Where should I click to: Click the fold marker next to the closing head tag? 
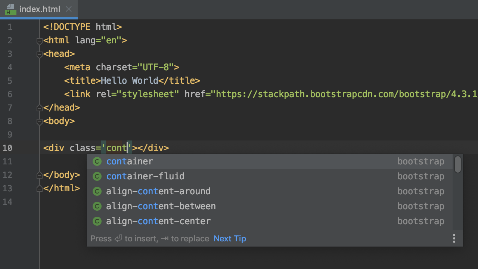click(39, 107)
